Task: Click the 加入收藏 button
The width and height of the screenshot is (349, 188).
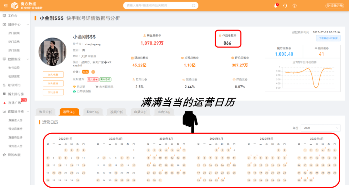Action: coord(53,75)
